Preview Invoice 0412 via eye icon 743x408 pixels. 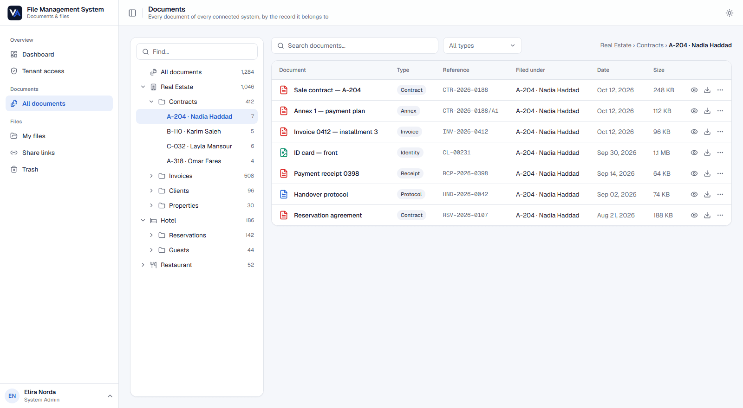click(x=694, y=132)
